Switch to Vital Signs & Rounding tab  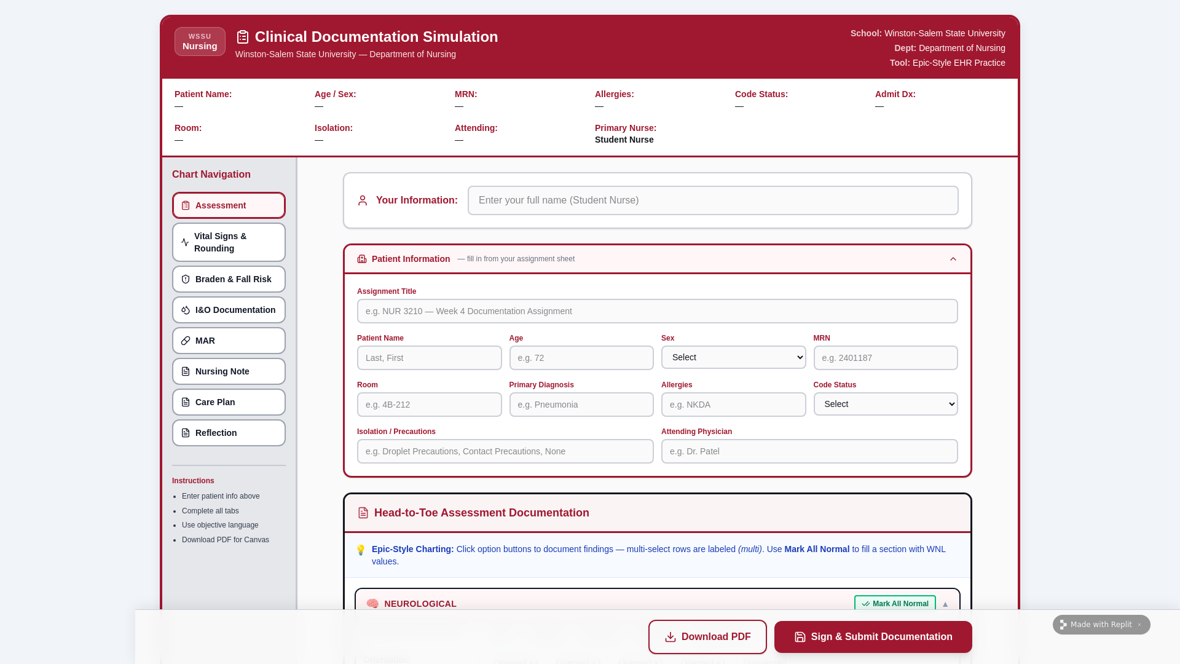[x=229, y=242]
